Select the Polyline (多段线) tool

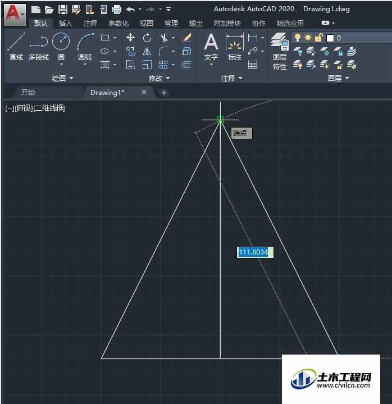click(x=39, y=47)
